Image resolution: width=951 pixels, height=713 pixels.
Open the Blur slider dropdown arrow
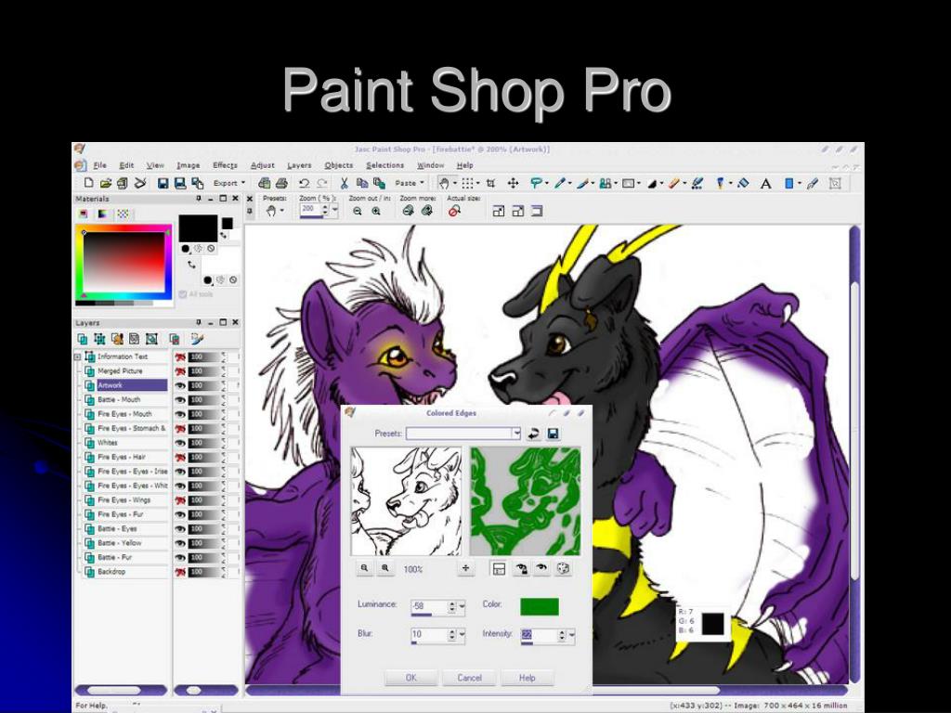[462, 634]
